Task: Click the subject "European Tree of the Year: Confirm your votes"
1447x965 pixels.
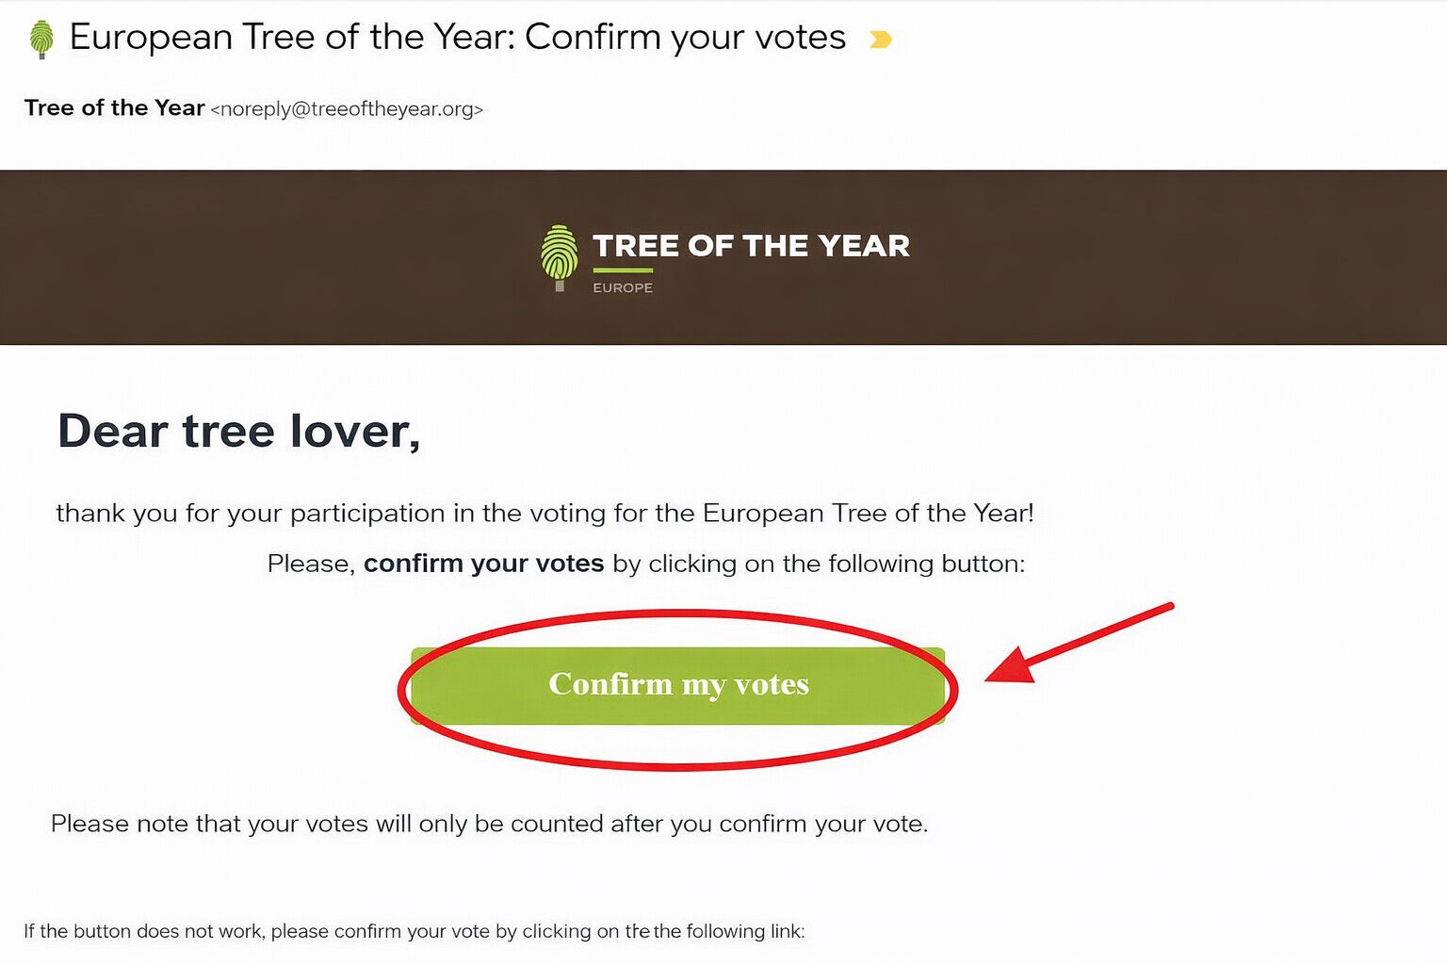Action: click(458, 38)
